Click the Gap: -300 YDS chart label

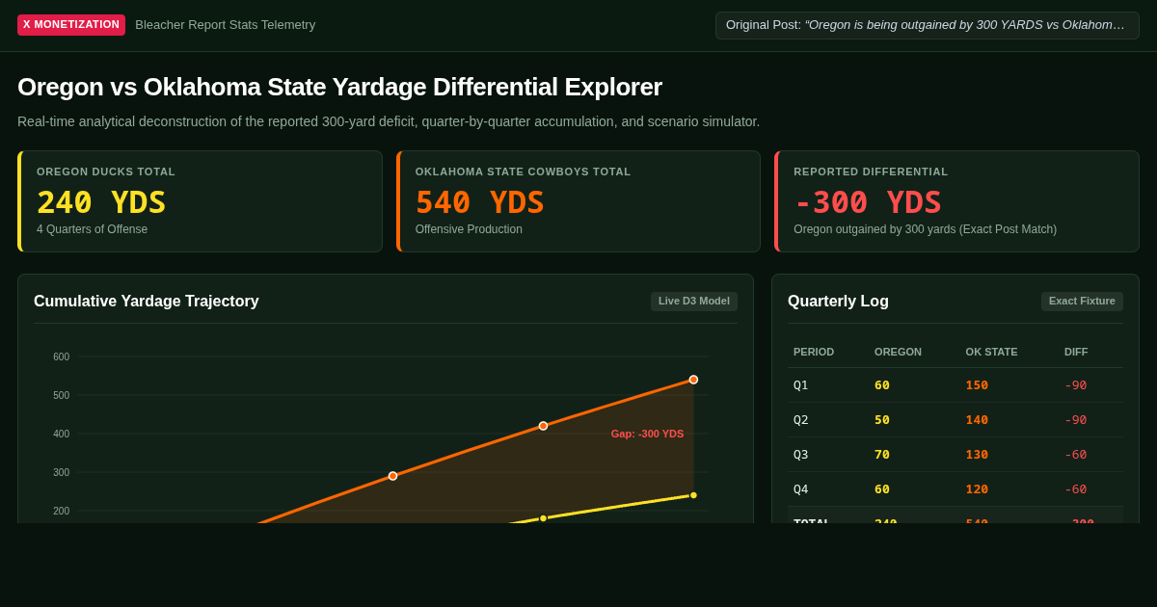click(x=647, y=434)
